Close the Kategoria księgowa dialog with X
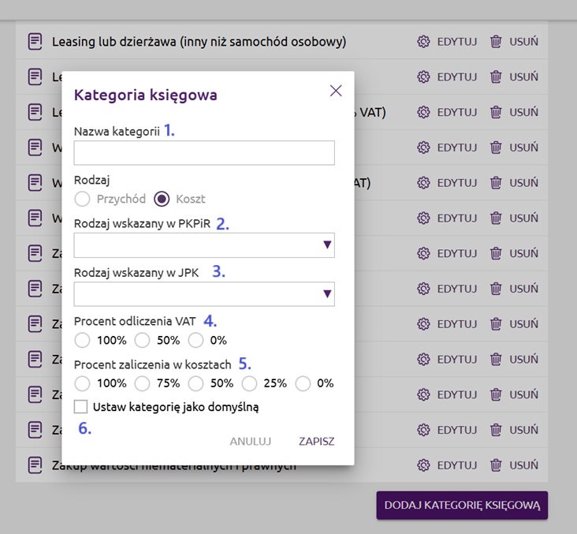Viewport: 577px width, 534px height. [x=336, y=91]
